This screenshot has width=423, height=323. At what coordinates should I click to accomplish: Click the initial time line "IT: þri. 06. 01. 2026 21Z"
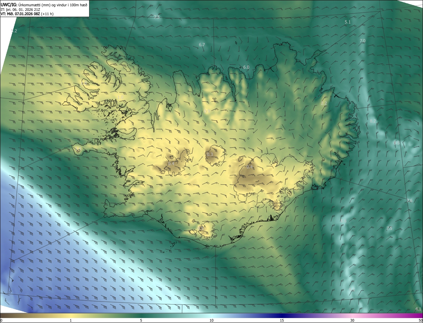pos(20,9)
